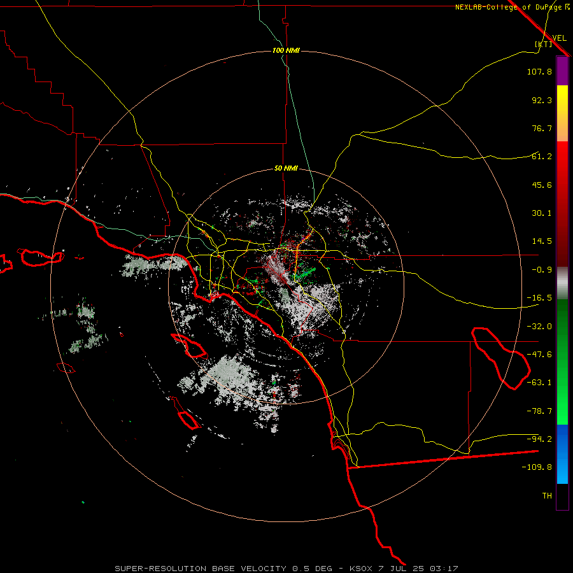Click the 107.8 scale value
The width and height of the screenshot is (573, 573).
point(539,71)
